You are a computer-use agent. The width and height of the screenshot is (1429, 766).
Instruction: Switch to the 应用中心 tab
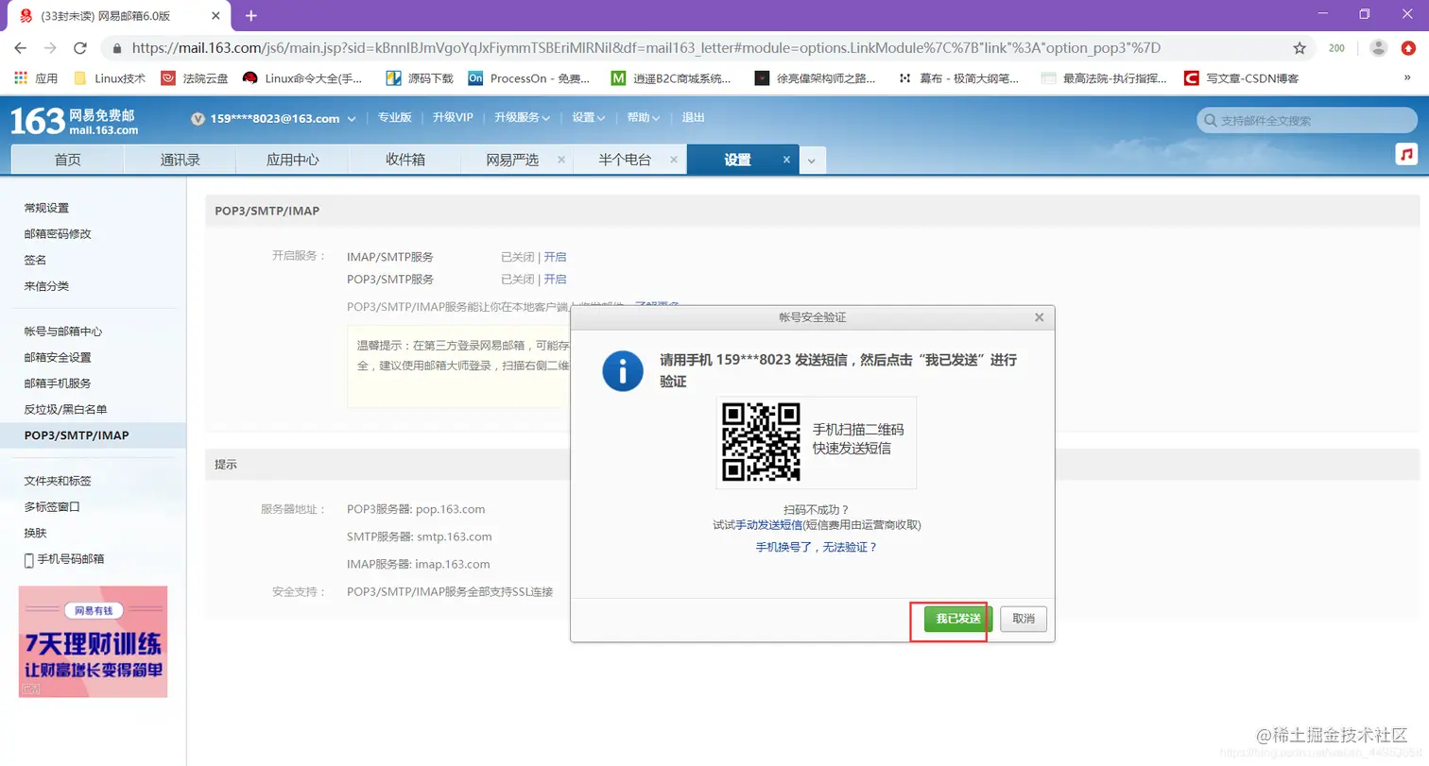(292, 160)
